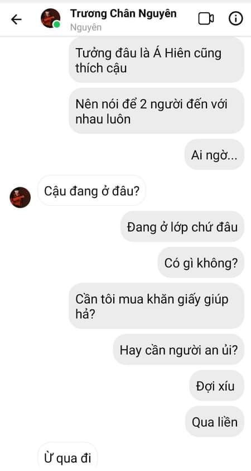Tap the back arrow icon
The width and height of the screenshot is (251, 471).
click(16, 20)
